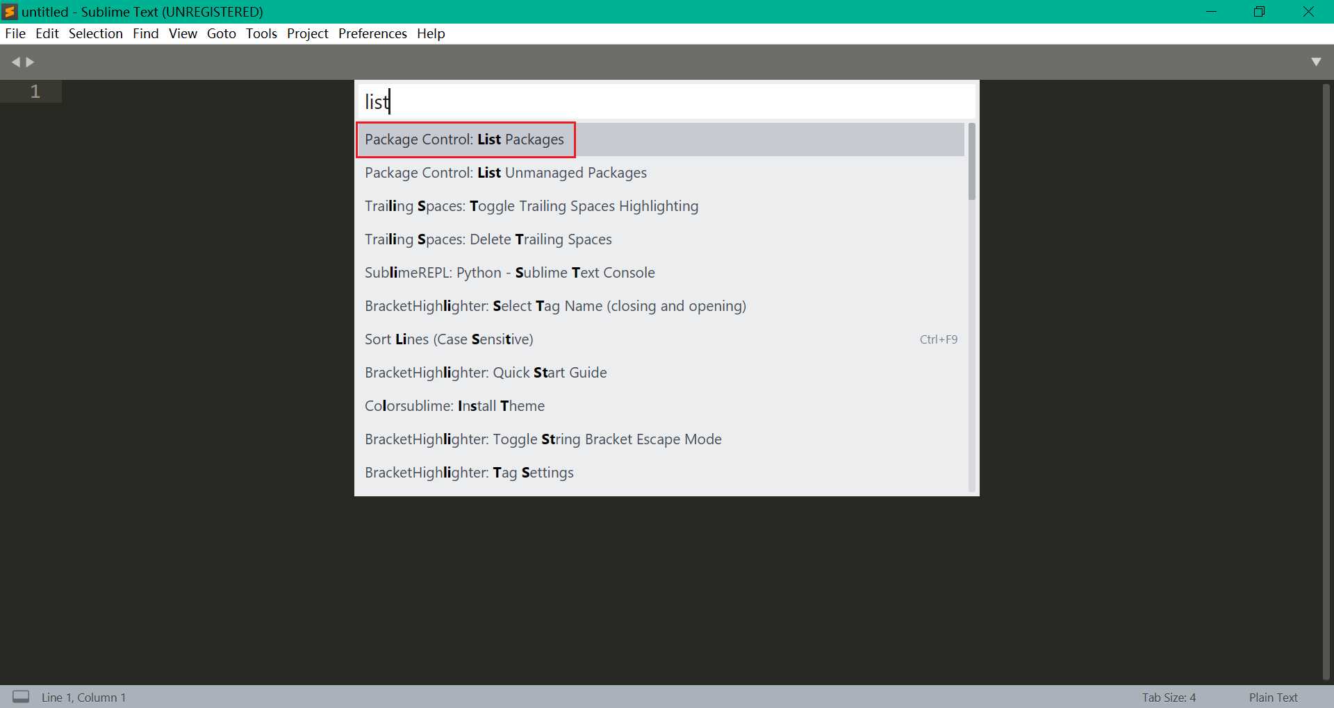The height and width of the screenshot is (708, 1334).
Task: Select Package Control: List Unmanaged Packages
Action: click(x=661, y=173)
